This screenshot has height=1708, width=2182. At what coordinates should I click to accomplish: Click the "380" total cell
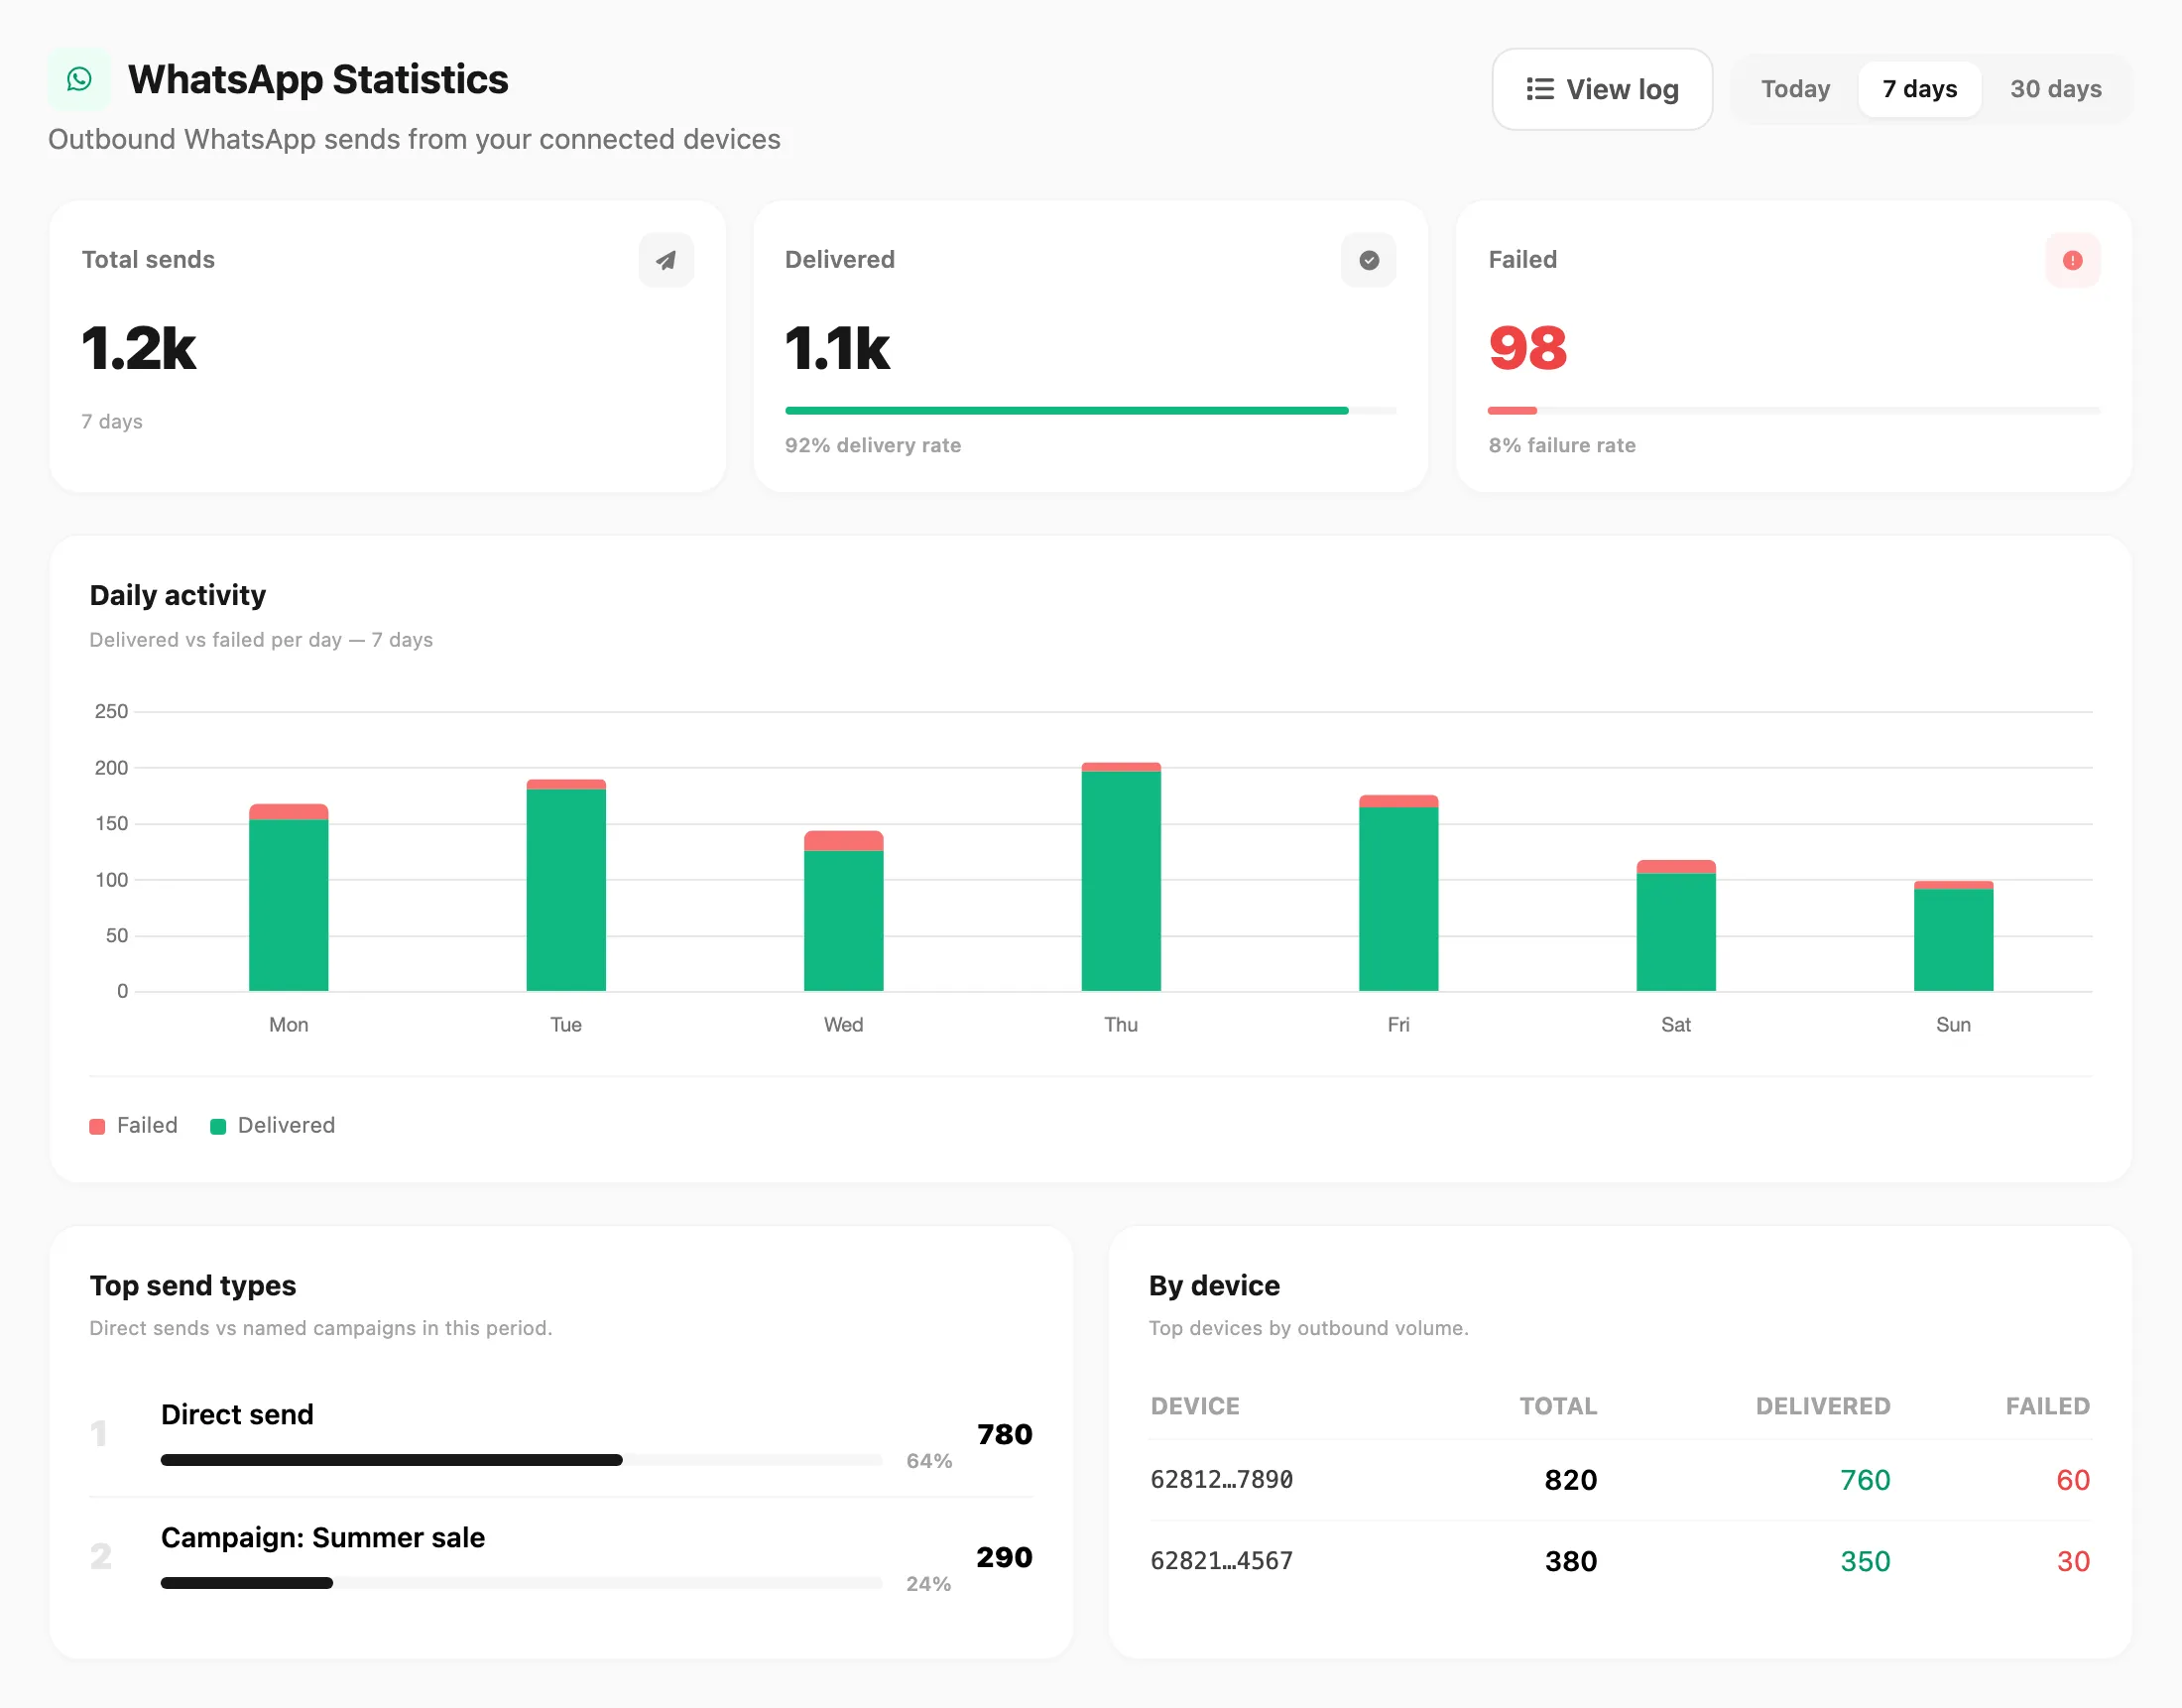click(x=1571, y=1562)
